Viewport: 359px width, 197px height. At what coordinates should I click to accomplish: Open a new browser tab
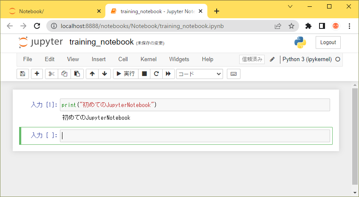(x=217, y=11)
